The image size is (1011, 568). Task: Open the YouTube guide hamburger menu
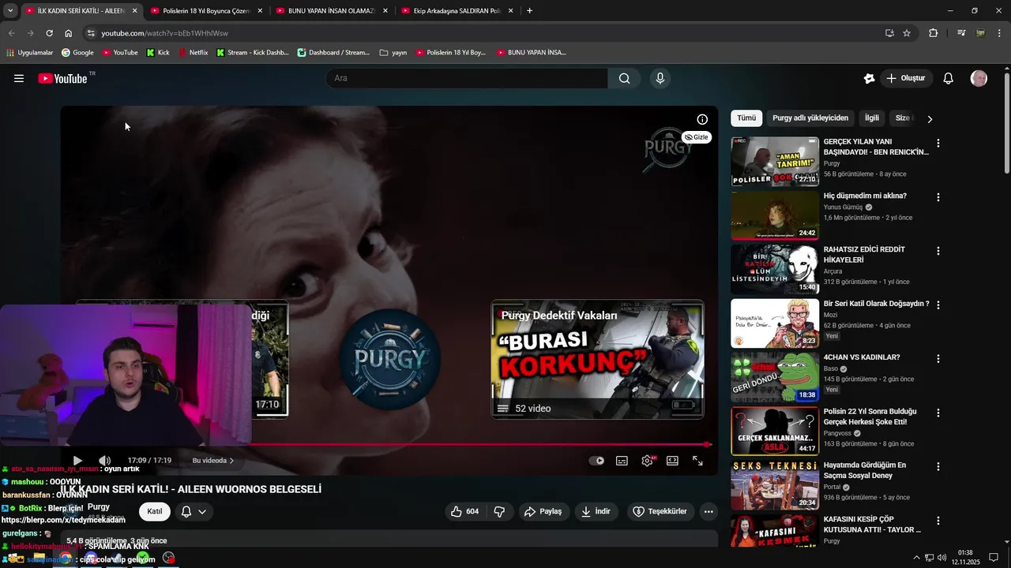(x=19, y=78)
